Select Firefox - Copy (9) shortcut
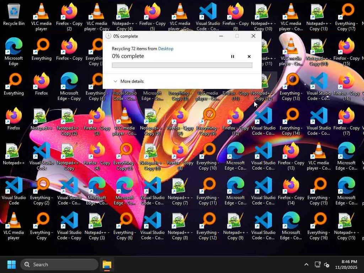This screenshot has height=273, width=364. pos(236,17)
